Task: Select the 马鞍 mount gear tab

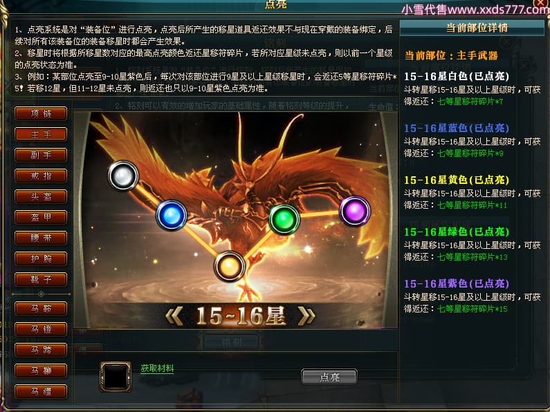Action: pos(41,308)
